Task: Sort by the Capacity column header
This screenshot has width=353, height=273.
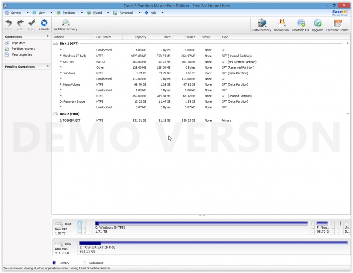Action: 135,37
